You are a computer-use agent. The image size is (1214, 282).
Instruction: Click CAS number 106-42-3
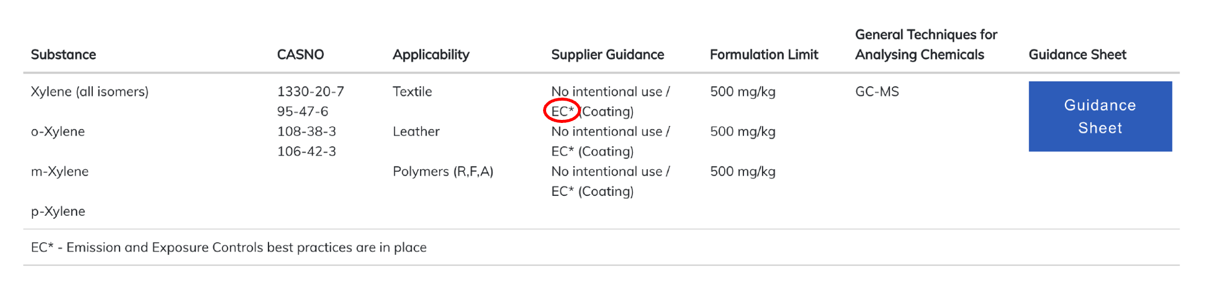pos(307,151)
